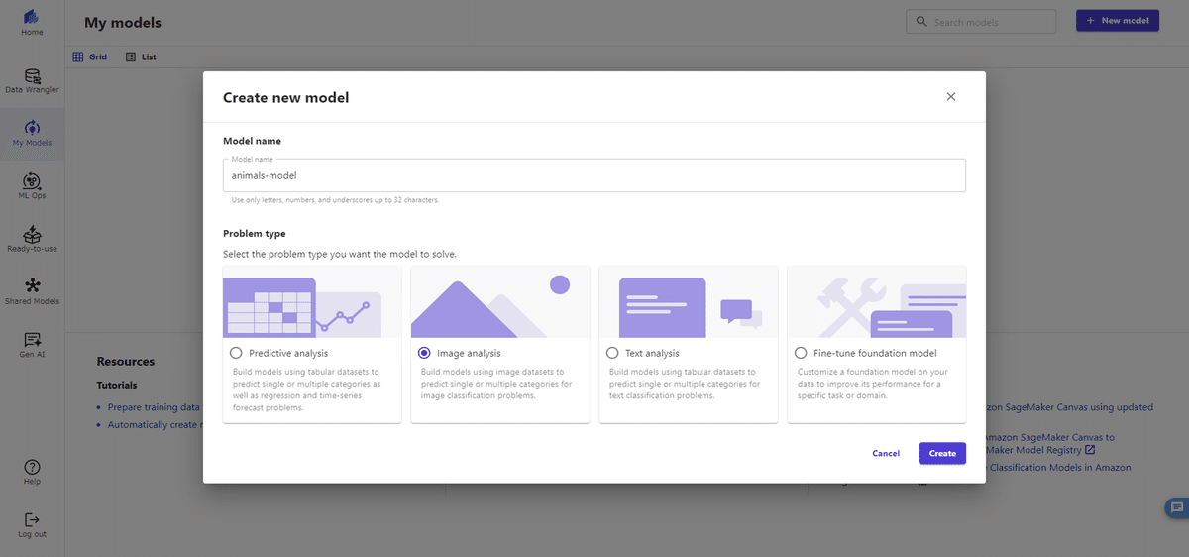Focus the Search models field

(x=981, y=22)
